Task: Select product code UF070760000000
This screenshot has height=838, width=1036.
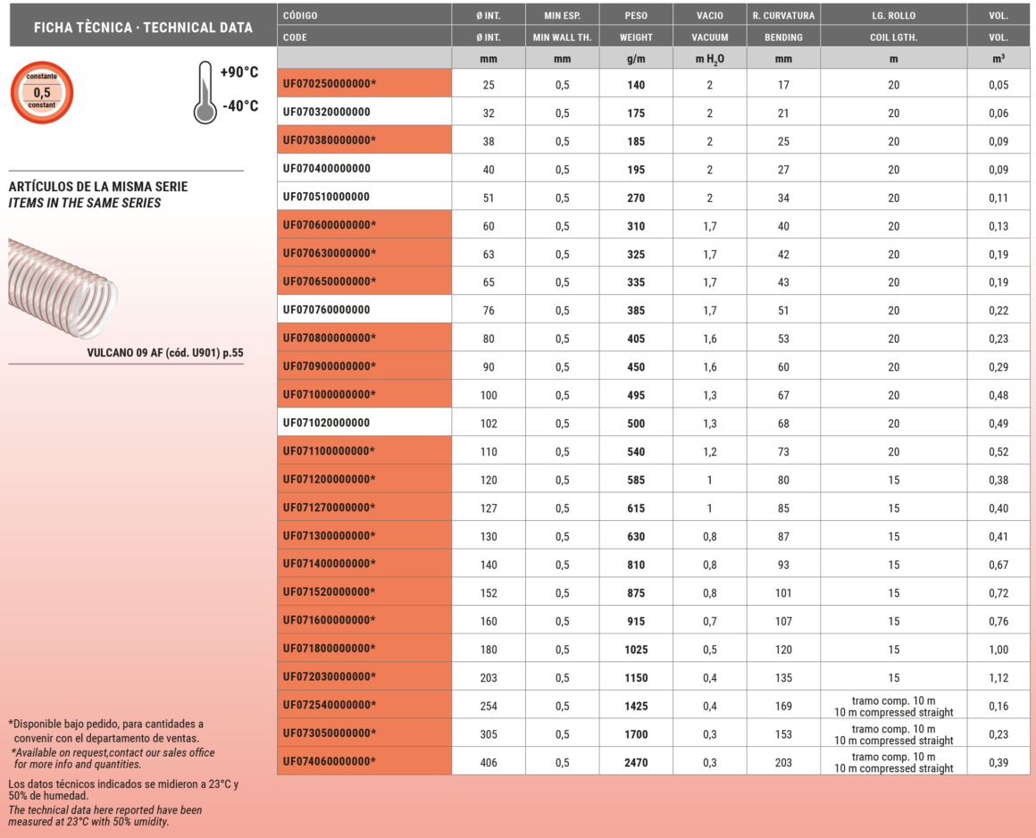Action: 326,310
